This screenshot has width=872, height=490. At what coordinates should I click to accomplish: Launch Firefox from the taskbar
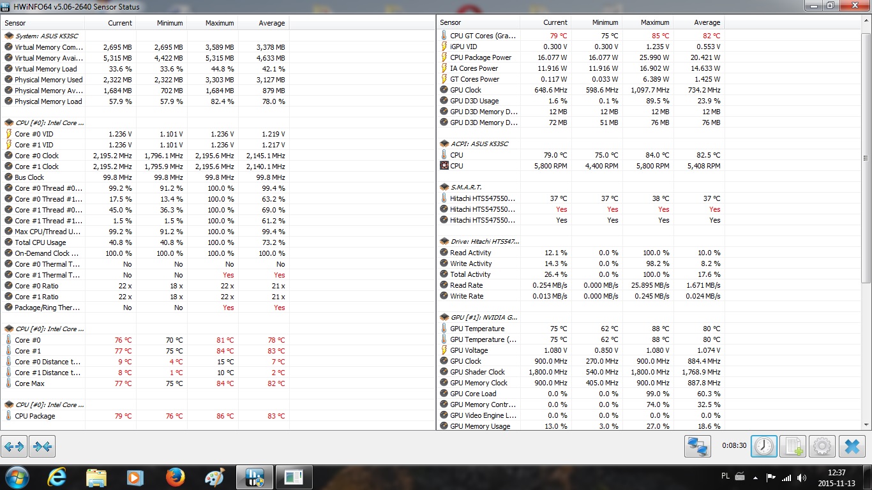coord(175,477)
